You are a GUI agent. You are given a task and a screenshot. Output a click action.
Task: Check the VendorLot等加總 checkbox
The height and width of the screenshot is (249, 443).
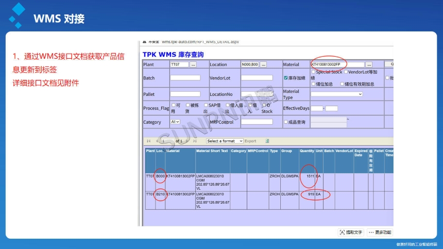346,72
